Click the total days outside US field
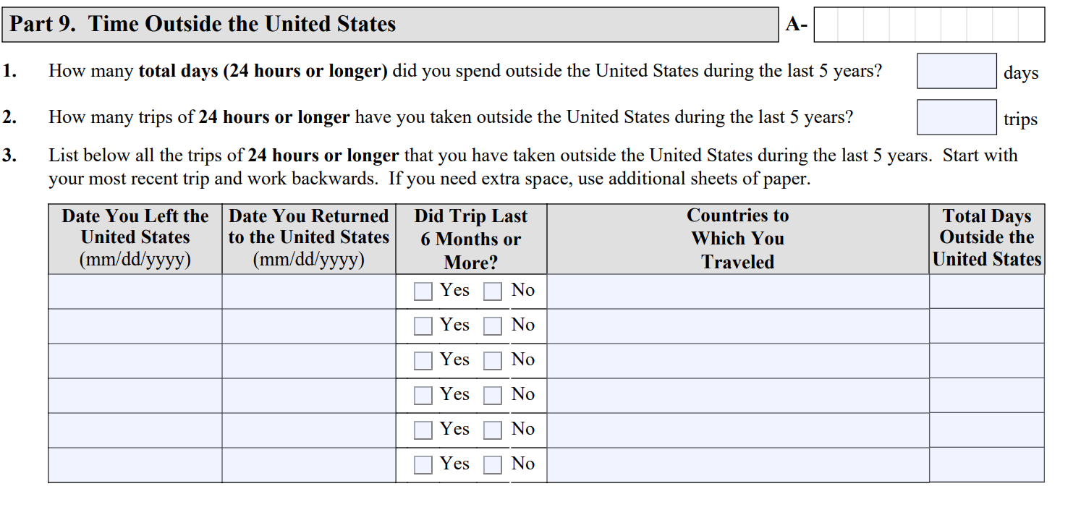Viewport: 1081px width, 515px height. 957,71
